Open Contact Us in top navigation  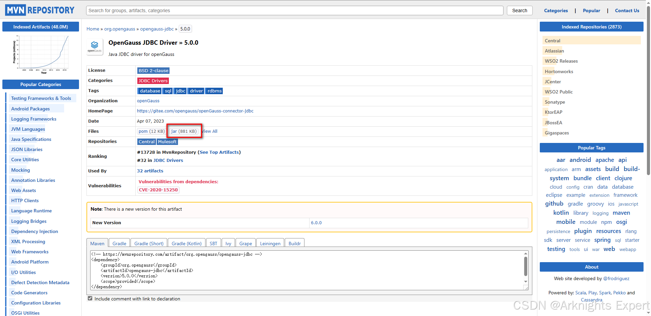(x=627, y=10)
